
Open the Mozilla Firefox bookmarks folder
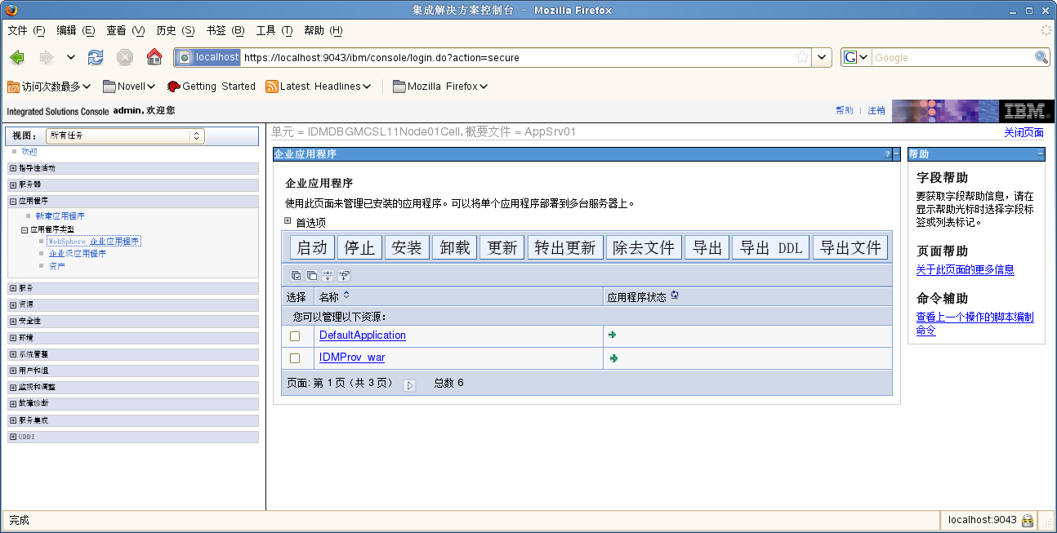[440, 87]
